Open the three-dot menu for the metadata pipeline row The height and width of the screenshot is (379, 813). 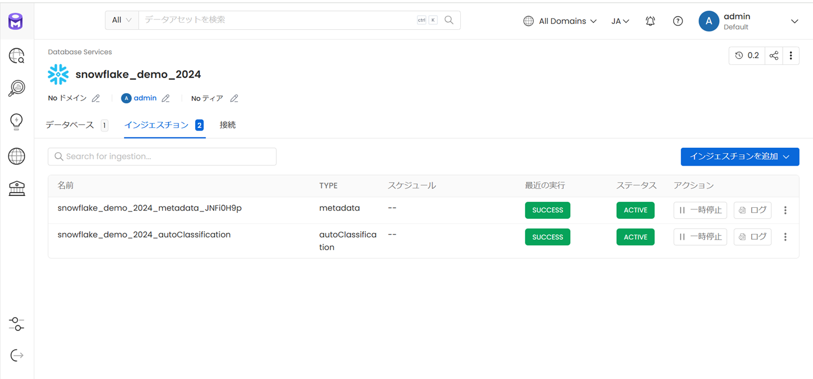[785, 210]
